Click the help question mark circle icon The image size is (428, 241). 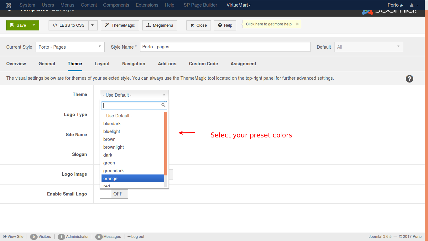[x=409, y=79]
